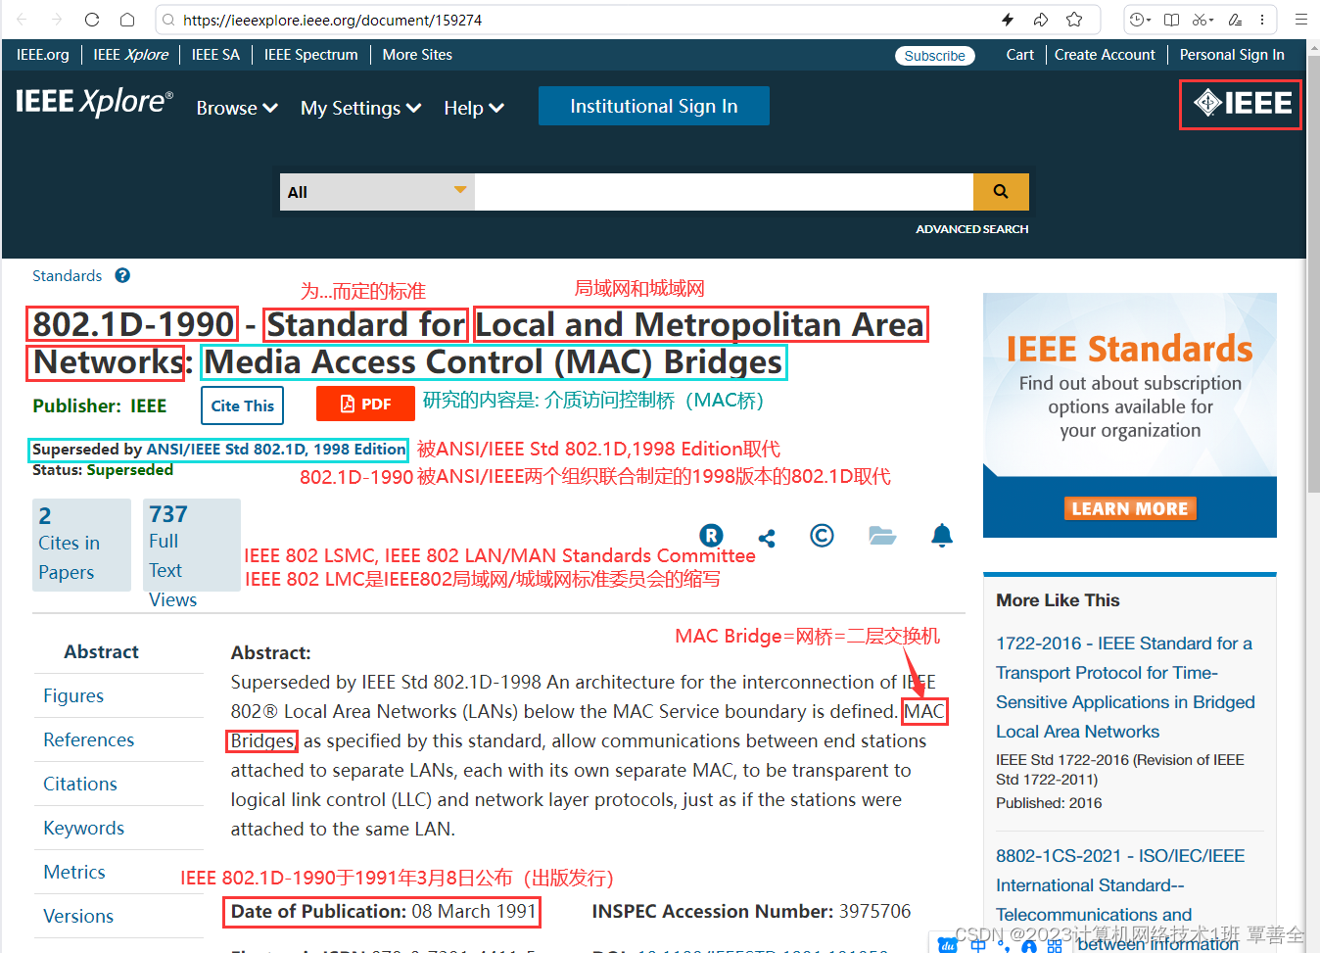
Task: Click the rights and permissions R icon
Action: point(711,536)
